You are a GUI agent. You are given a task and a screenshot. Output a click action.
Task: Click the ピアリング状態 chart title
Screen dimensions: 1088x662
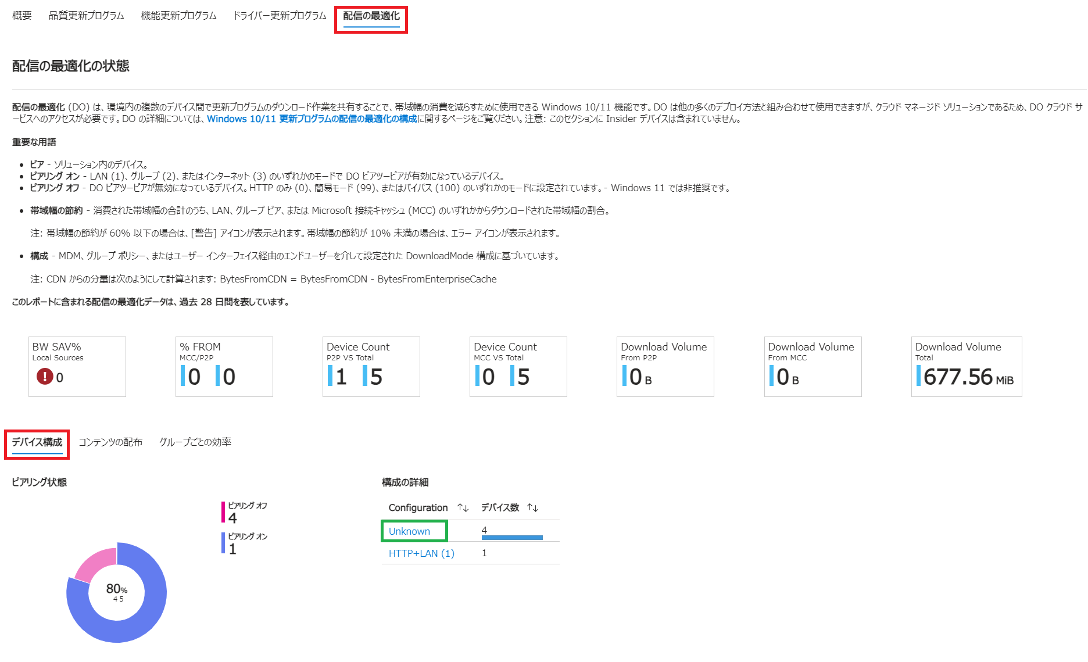(x=40, y=482)
